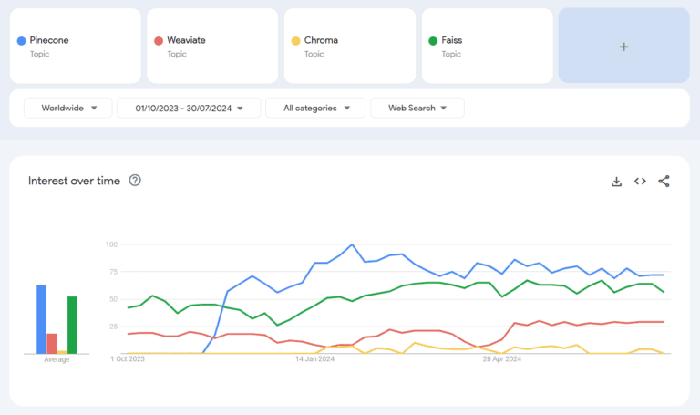Share the Interest over time chart
This screenshot has width=700, height=415.
[x=664, y=181]
